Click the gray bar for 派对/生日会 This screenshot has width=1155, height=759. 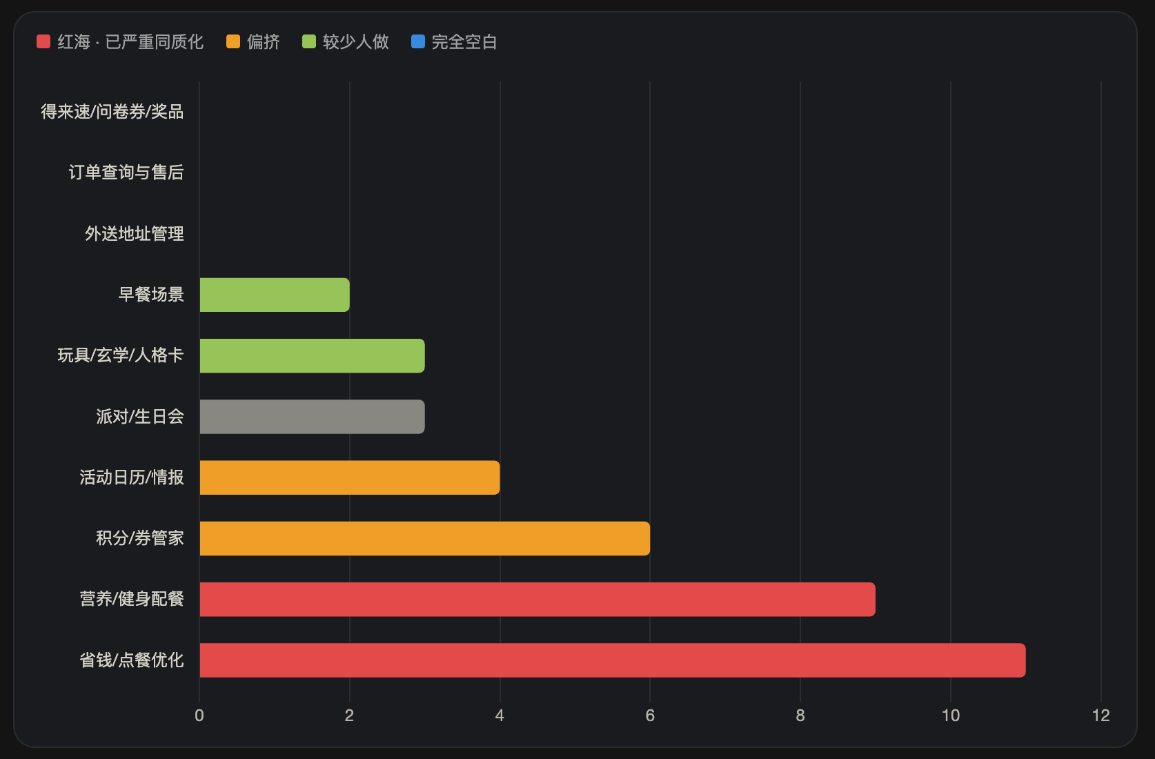click(x=313, y=417)
